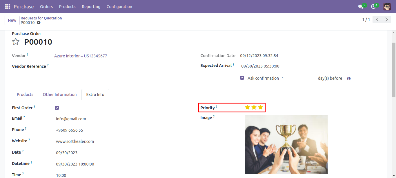Click the Purchase app title
The image size is (396, 178).
click(x=24, y=6)
